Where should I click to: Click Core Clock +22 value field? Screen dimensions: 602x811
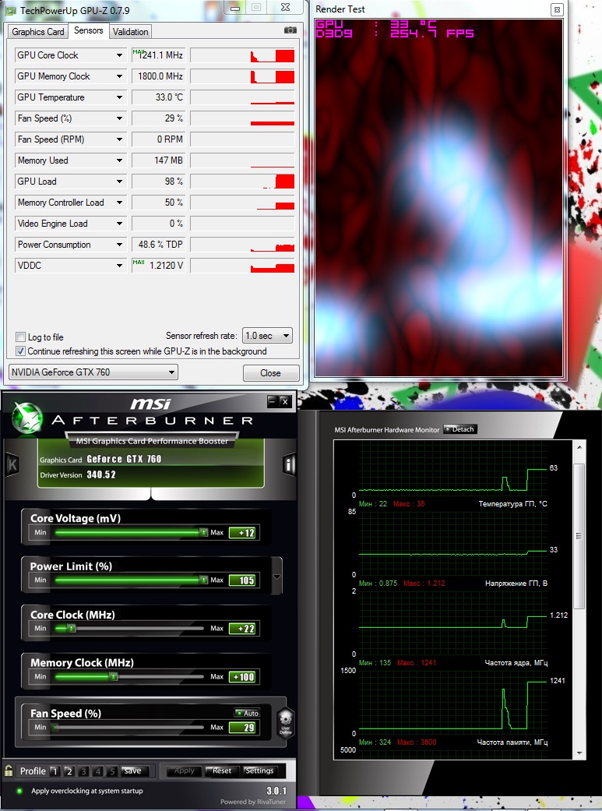pos(242,629)
